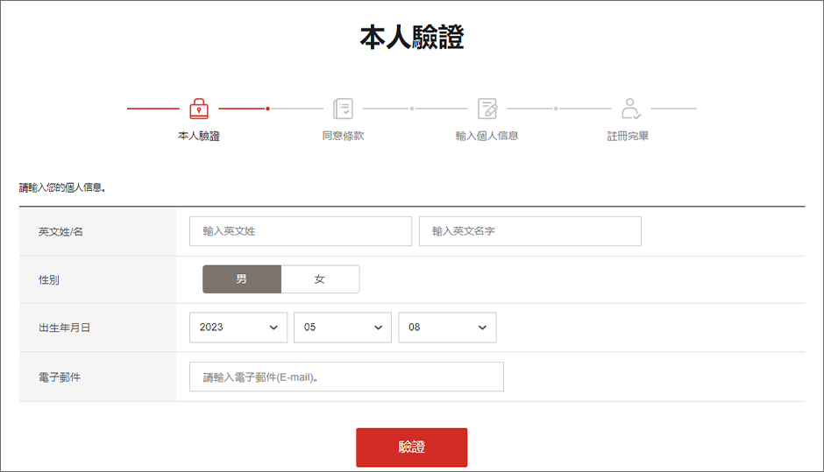The height and width of the screenshot is (472, 824).
Task: Click the 同意條款 document checklist icon
Action: tap(343, 109)
